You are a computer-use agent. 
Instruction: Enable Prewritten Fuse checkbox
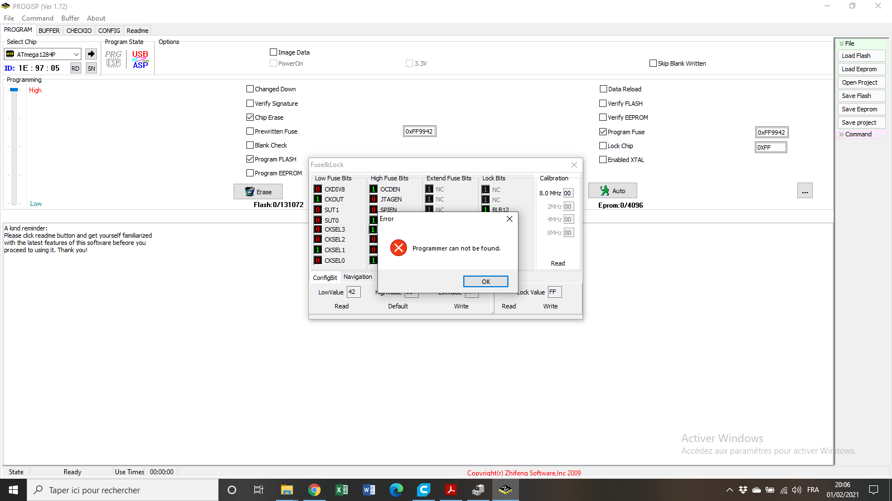(250, 131)
